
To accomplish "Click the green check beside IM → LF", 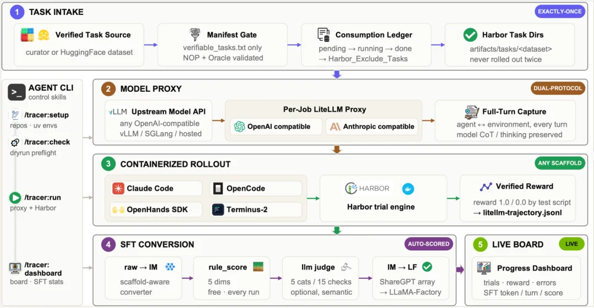I will [x=427, y=267].
